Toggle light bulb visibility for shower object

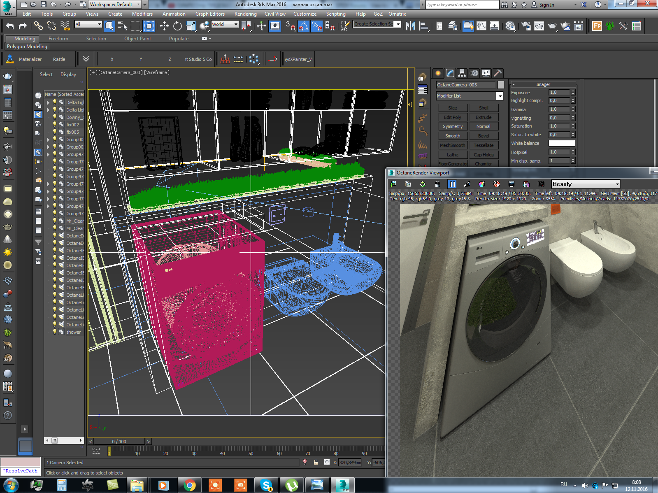coord(55,332)
